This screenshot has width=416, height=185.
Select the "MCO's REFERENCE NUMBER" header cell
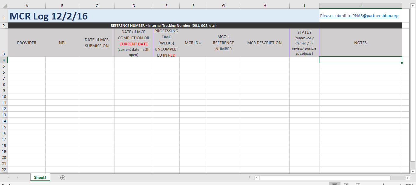[223, 43]
